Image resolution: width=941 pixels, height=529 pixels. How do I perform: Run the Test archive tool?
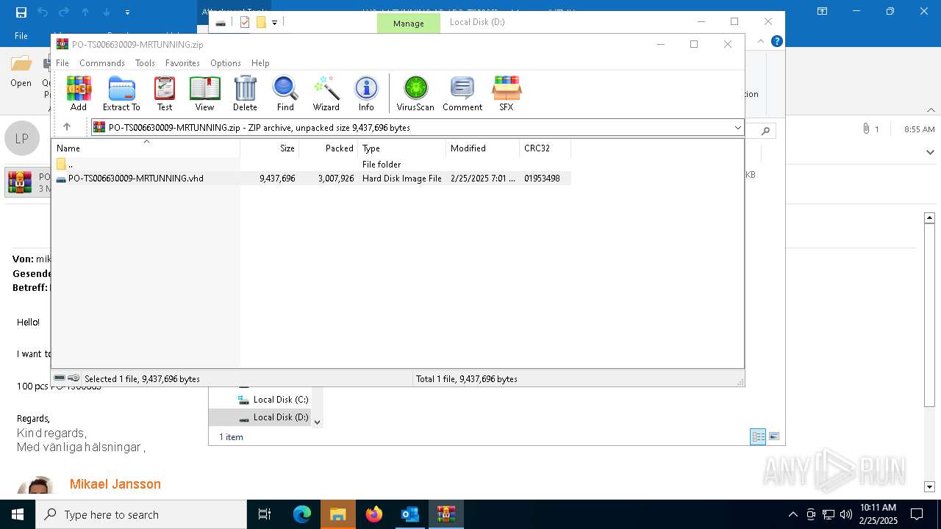pyautogui.click(x=165, y=93)
